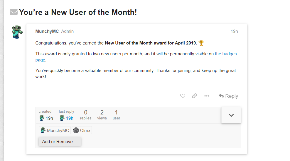Screen dimensions: 290x161
Task: Click last reply avatar in summary
Action: point(62,118)
